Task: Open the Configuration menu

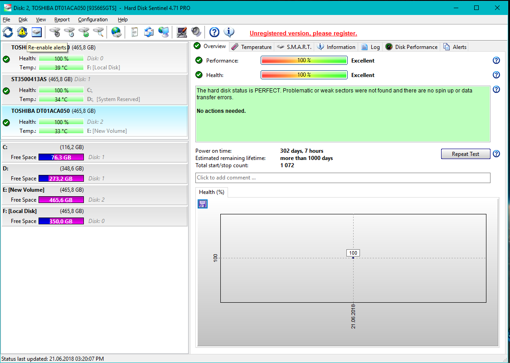Action: pyautogui.click(x=92, y=19)
